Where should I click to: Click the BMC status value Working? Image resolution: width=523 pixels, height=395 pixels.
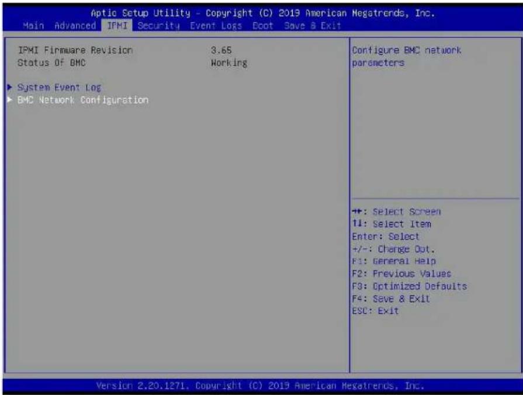click(x=229, y=63)
